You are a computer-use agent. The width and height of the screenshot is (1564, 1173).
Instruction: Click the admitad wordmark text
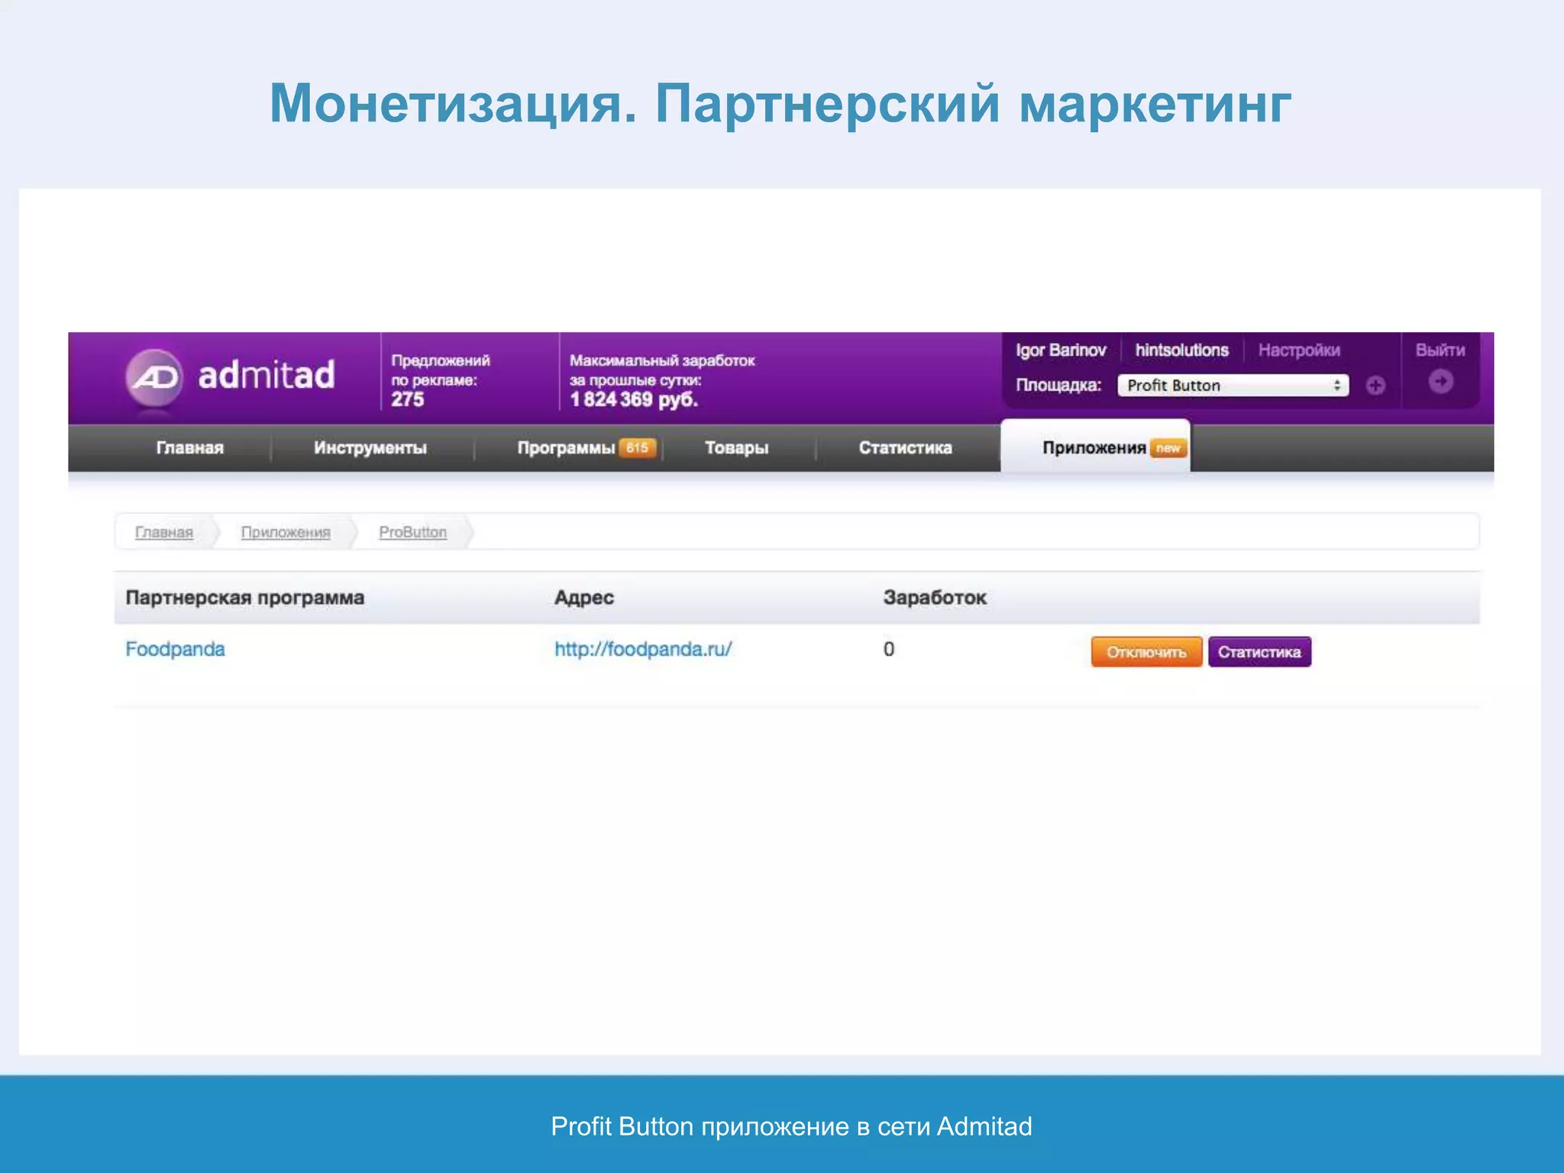(x=267, y=375)
